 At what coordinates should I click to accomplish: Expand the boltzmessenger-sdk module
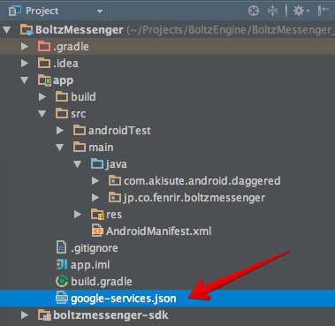(x=25, y=315)
